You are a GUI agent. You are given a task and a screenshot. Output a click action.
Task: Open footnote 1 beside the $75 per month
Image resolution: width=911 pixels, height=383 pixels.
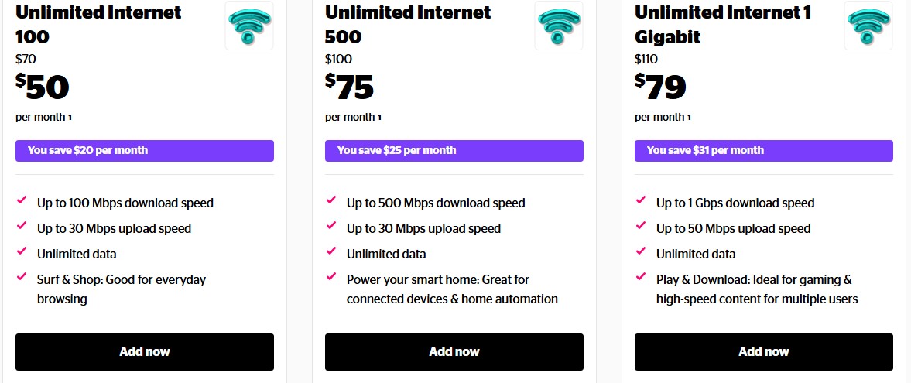click(x=379, y=118)
